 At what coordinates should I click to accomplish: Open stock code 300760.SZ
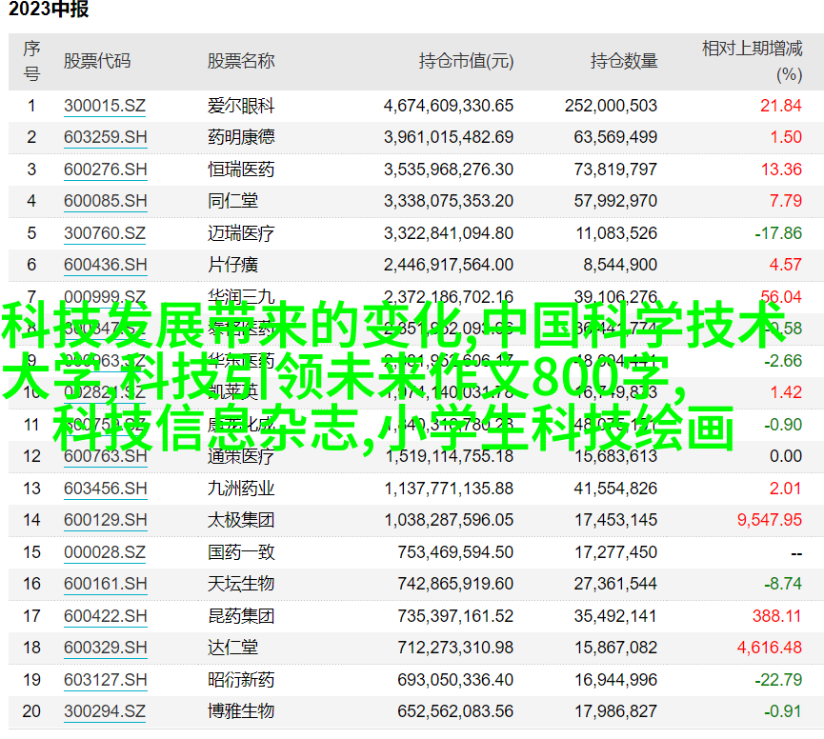tap(105, 233)
